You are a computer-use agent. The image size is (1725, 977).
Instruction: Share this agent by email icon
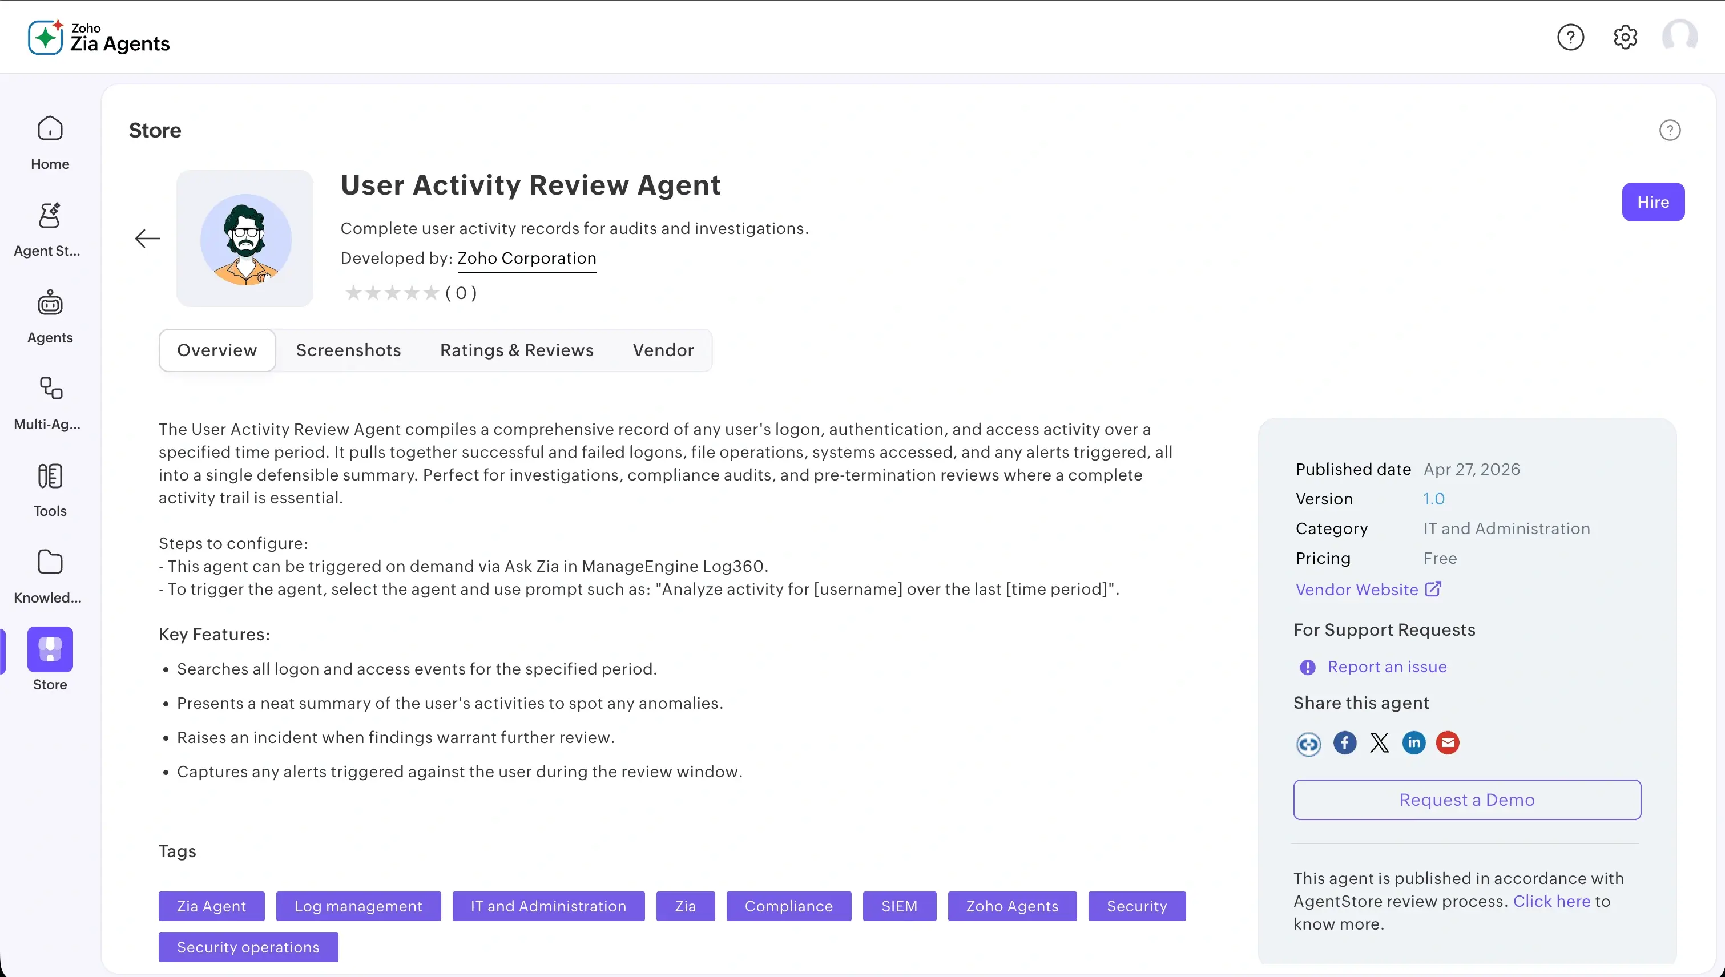click(x=1448, y=743)
